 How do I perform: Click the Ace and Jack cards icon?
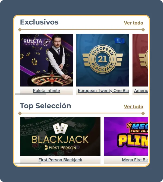60,128
